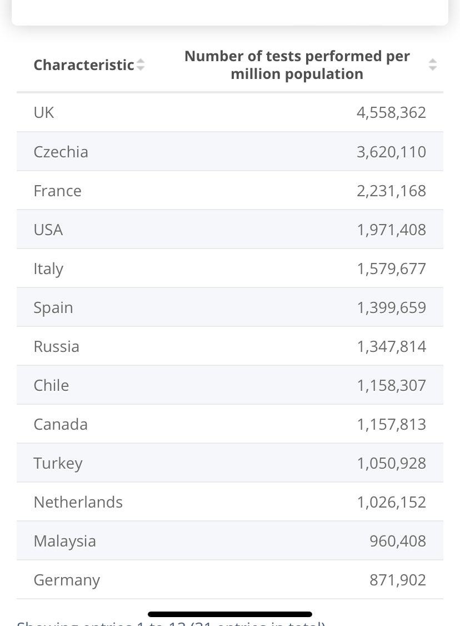Sort by number of tests arrows

click(432, 64)
